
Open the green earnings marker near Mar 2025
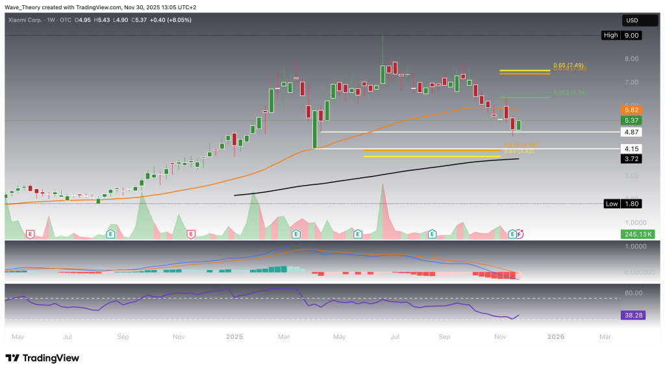click(x=296, y=233)
